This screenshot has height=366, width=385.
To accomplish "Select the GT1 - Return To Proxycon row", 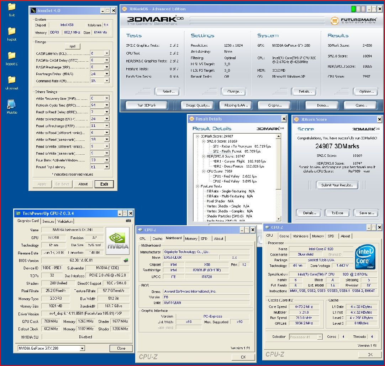I will [242, 146].
